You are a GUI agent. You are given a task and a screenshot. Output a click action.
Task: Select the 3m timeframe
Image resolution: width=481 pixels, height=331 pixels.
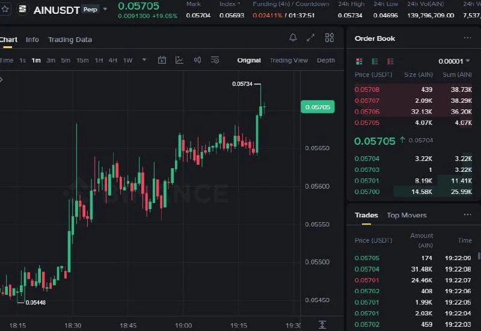pos(51,61)
